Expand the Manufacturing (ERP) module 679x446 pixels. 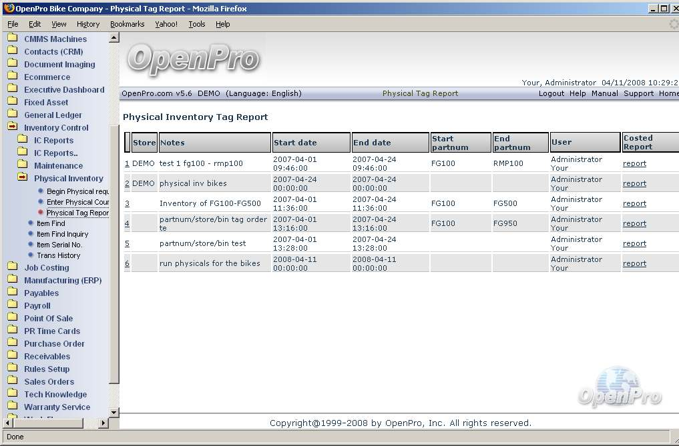point(62,281)
